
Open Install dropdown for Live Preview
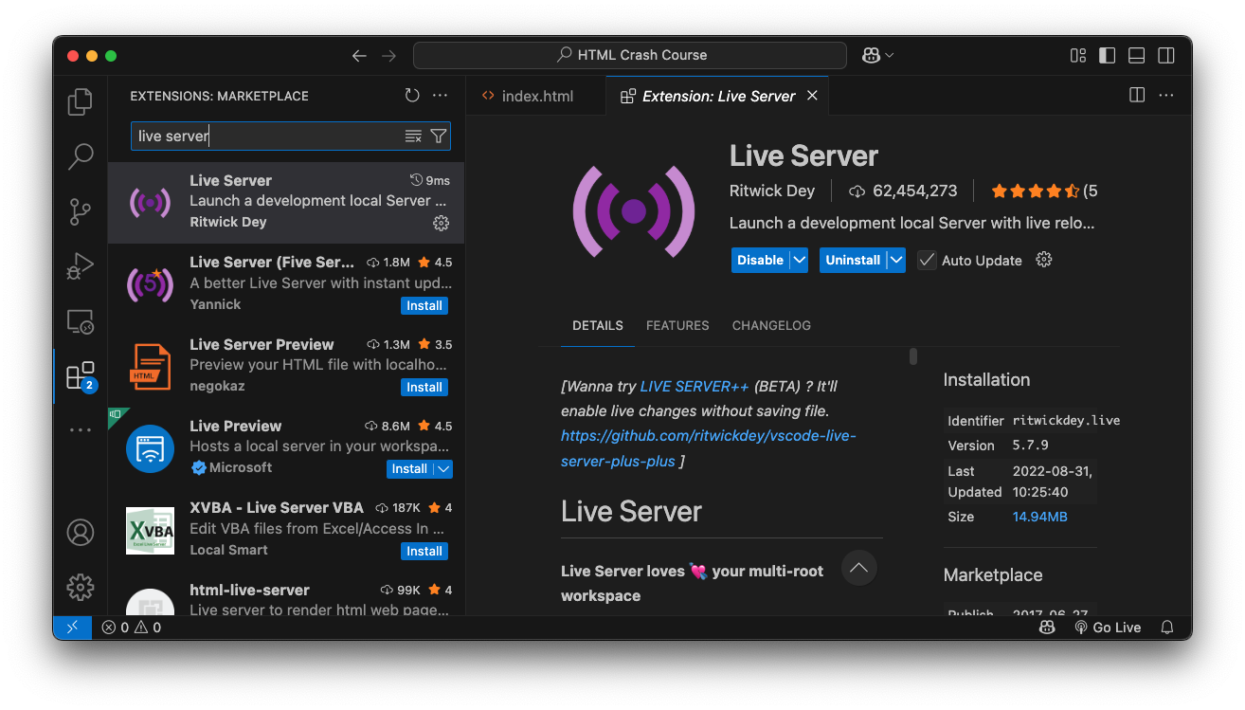[x=442, y=469]
